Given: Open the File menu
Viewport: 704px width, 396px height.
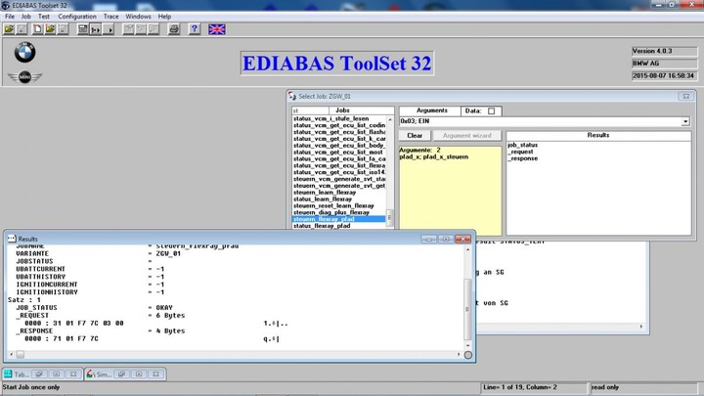Looking at the screenshot, I should pyautogui.click(x=10, y=17).
